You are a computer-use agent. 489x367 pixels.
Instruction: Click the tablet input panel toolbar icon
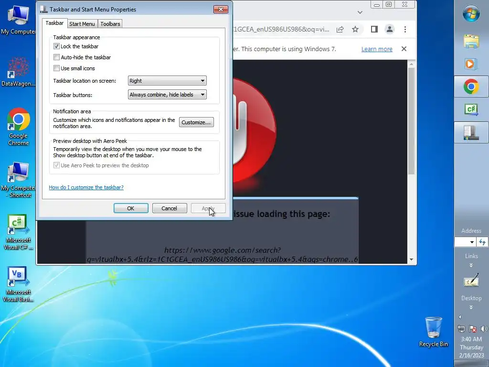click(x=471, y=280)
